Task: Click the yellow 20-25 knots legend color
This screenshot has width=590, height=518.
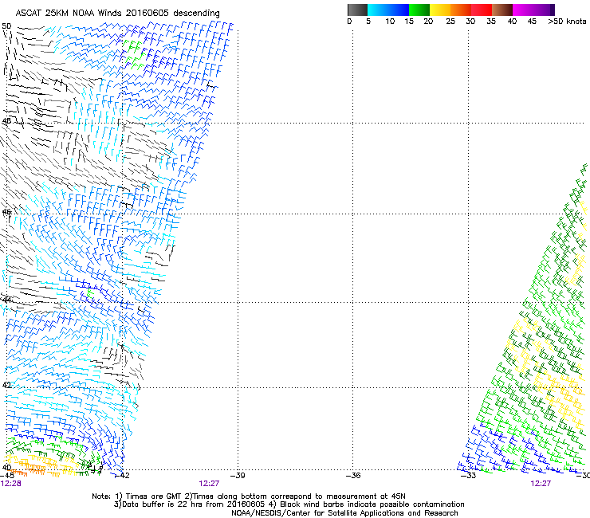Action: coord(440,10)
